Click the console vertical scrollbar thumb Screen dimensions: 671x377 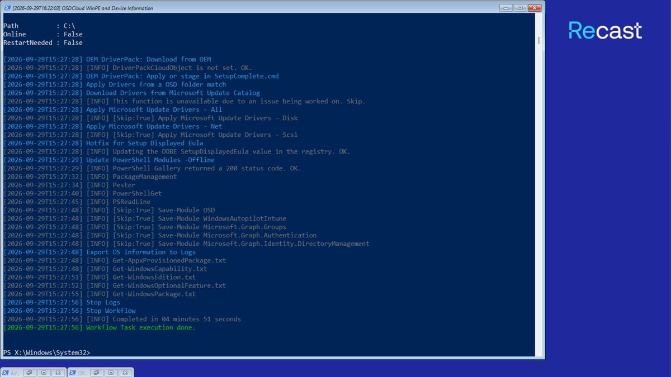539,40
